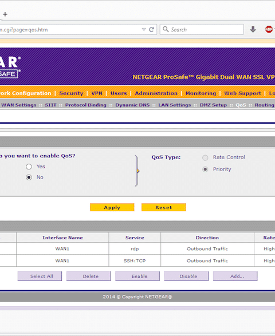Click the Apply button
The height and width of the screenshot is (336, 275).
[112, 207]
